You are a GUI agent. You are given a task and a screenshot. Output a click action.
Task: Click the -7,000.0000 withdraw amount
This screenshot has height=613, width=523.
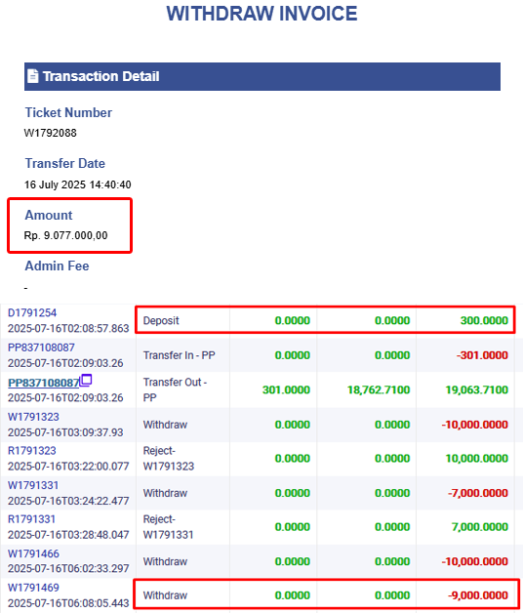coord(478,493)
